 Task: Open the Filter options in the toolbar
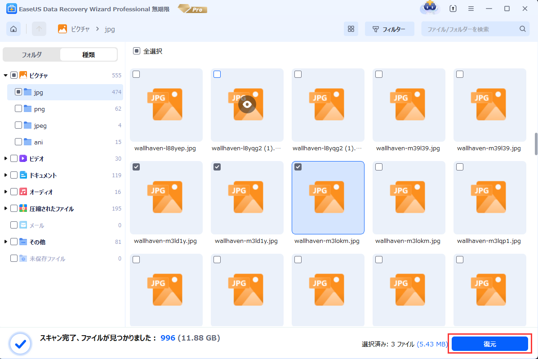389,29
